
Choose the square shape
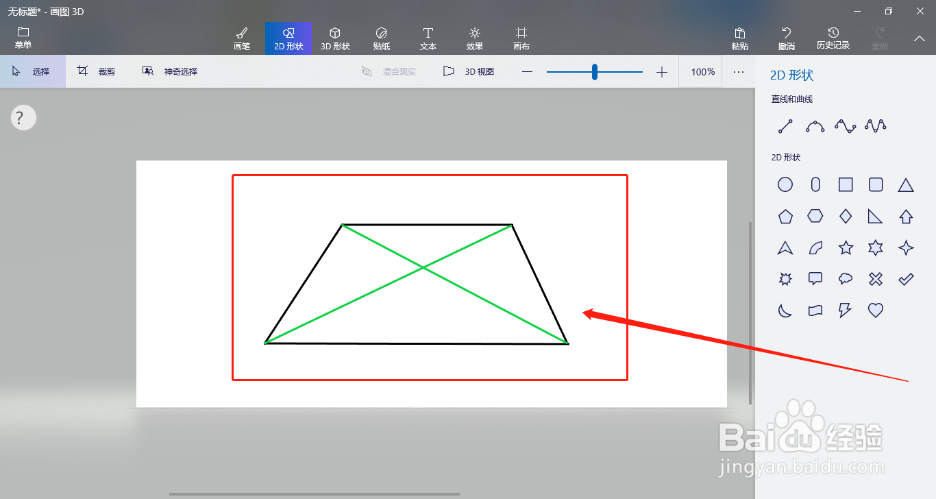tap(846, 184)
